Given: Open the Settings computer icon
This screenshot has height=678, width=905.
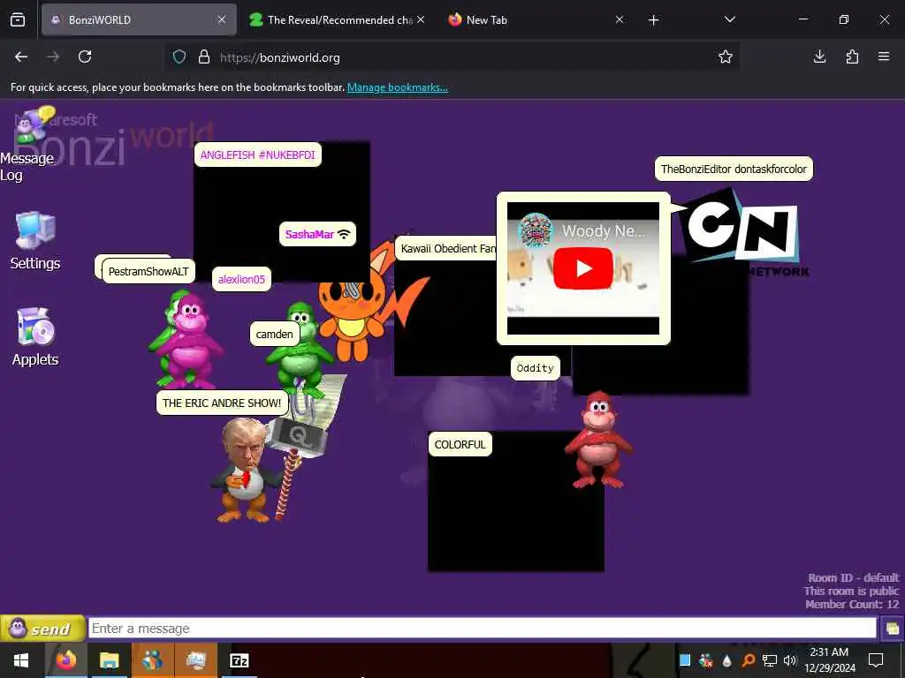Looking at the screenshot, I should point(35,240).
